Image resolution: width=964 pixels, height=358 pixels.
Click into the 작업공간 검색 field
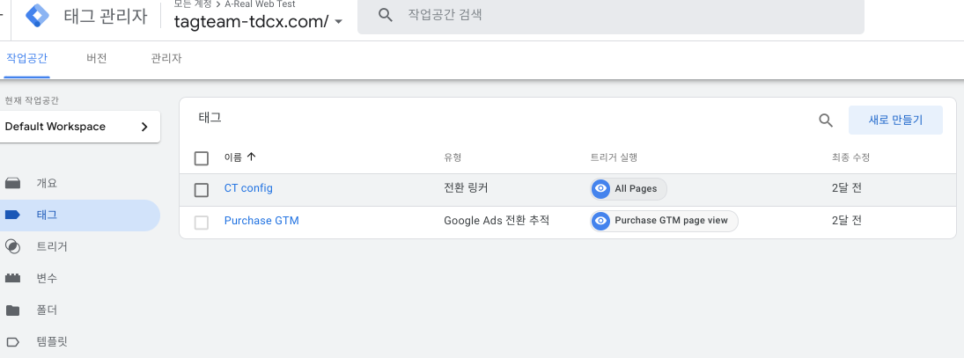point(611,15)
